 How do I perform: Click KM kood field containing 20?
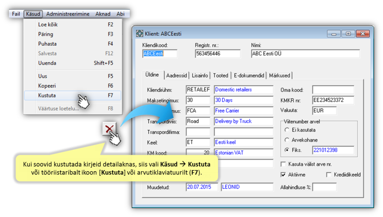[198, 153]
